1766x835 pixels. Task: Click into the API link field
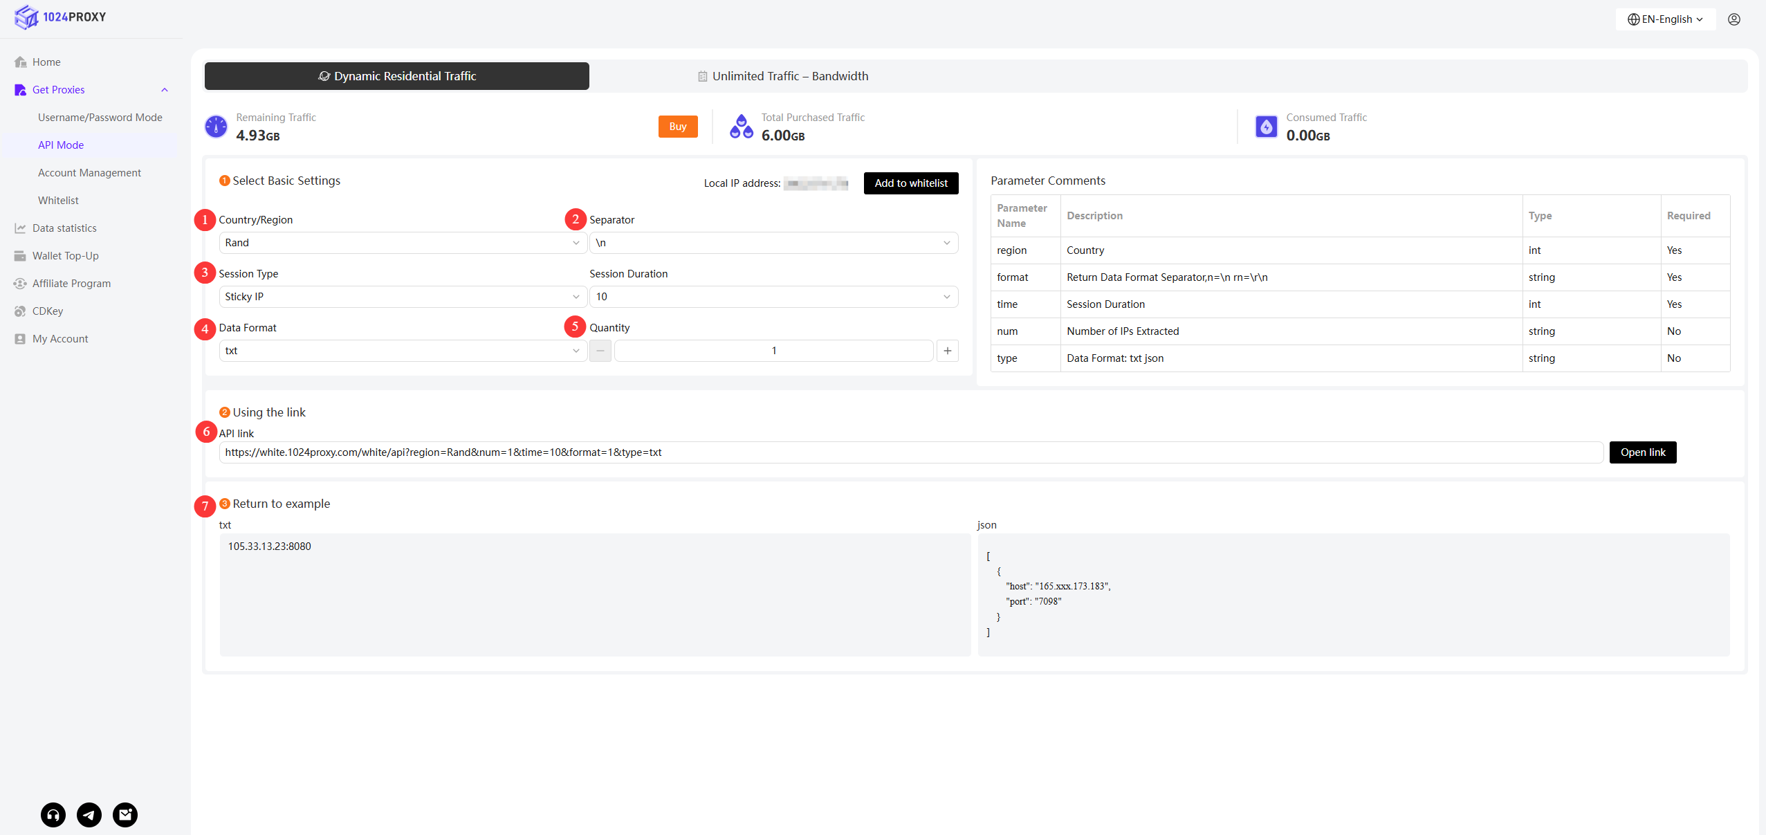click(x=910, y=452)
